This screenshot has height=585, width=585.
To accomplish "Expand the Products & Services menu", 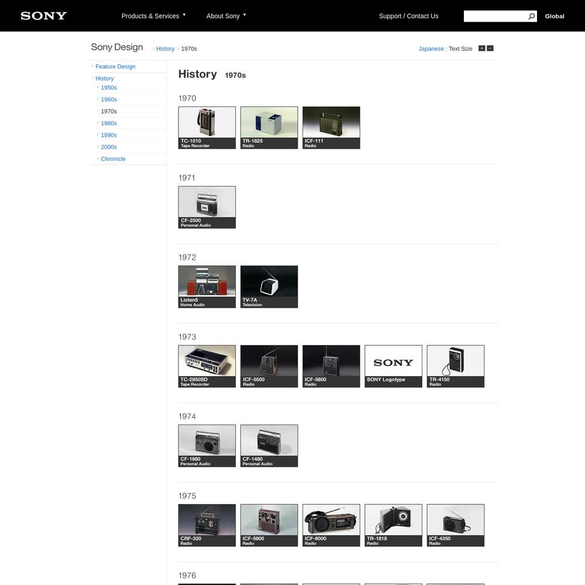I will point(153,16).
